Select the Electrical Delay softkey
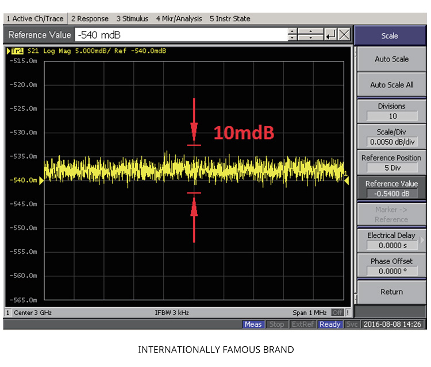 pyautogui.click(x=391, y=241)
